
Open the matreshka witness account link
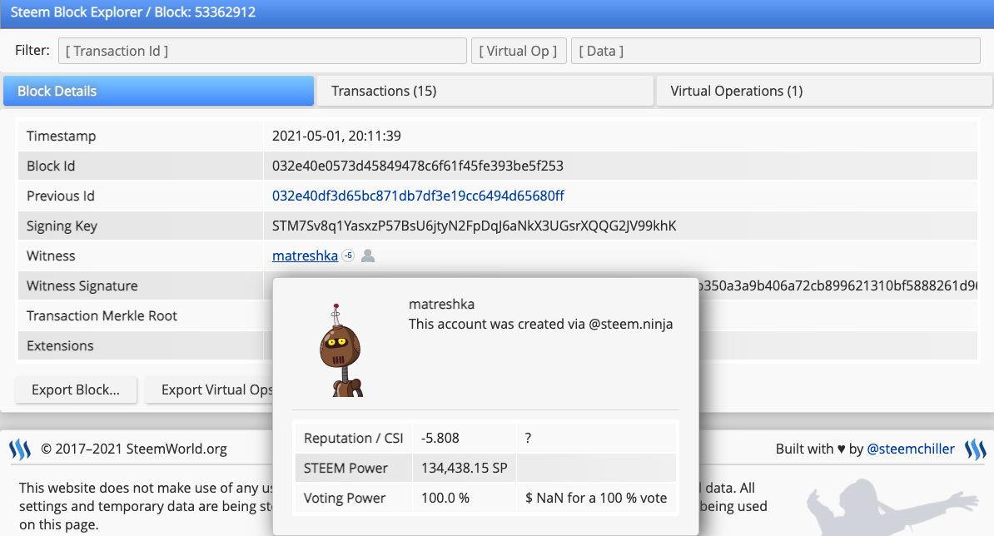pyautogui.click(x=305, y=256)
